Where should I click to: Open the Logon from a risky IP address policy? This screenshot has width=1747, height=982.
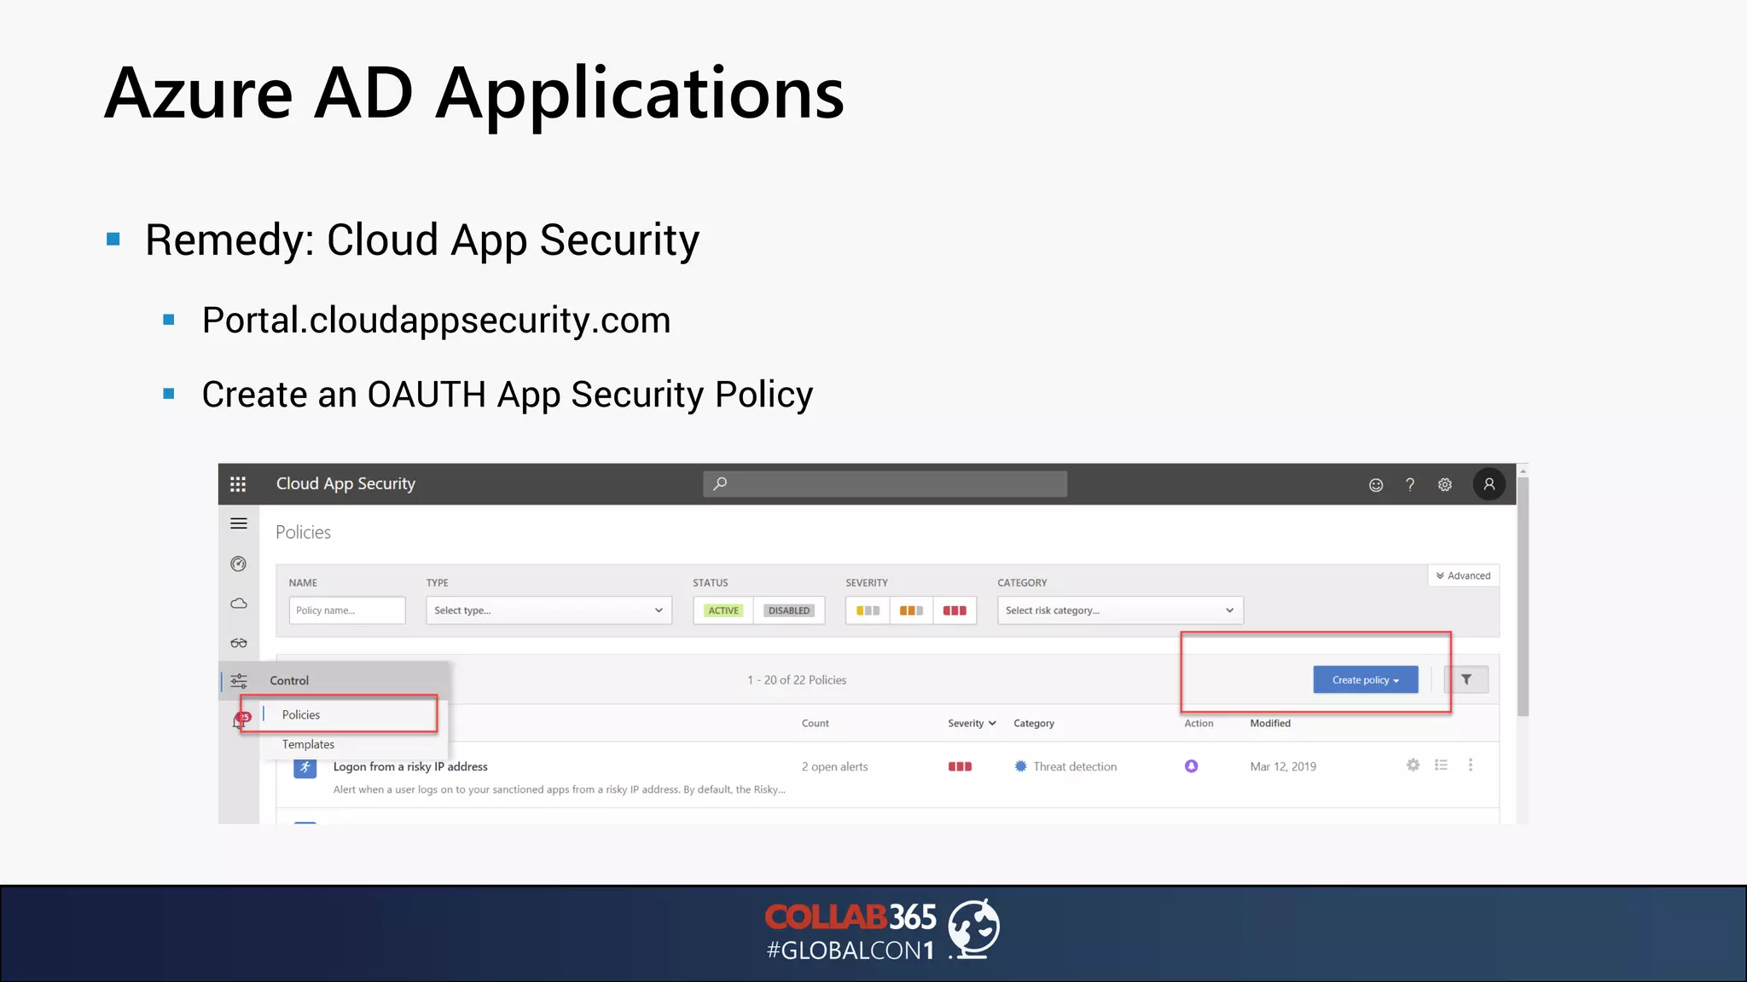(x=410, y=766)
